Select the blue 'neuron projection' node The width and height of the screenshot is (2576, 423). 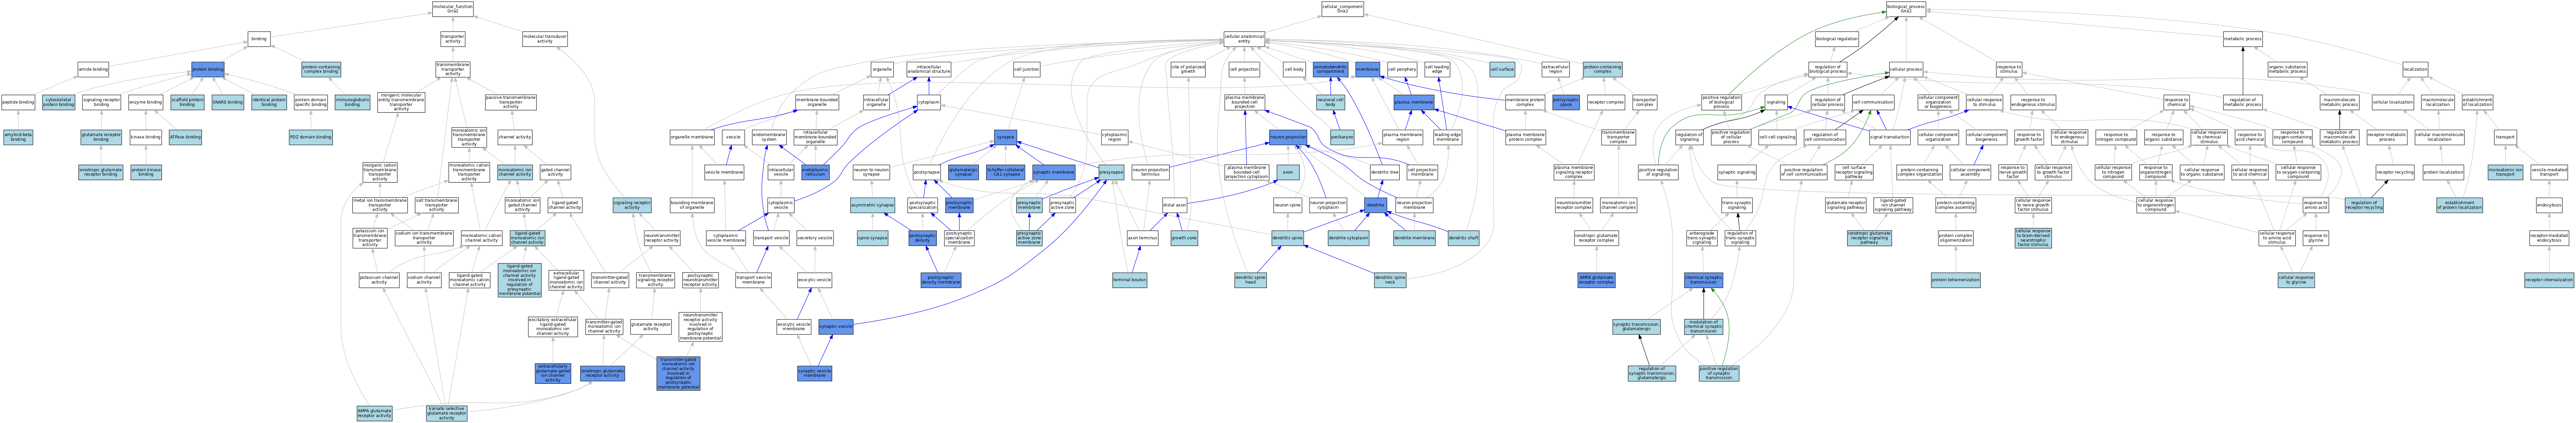coord(1288,137)
